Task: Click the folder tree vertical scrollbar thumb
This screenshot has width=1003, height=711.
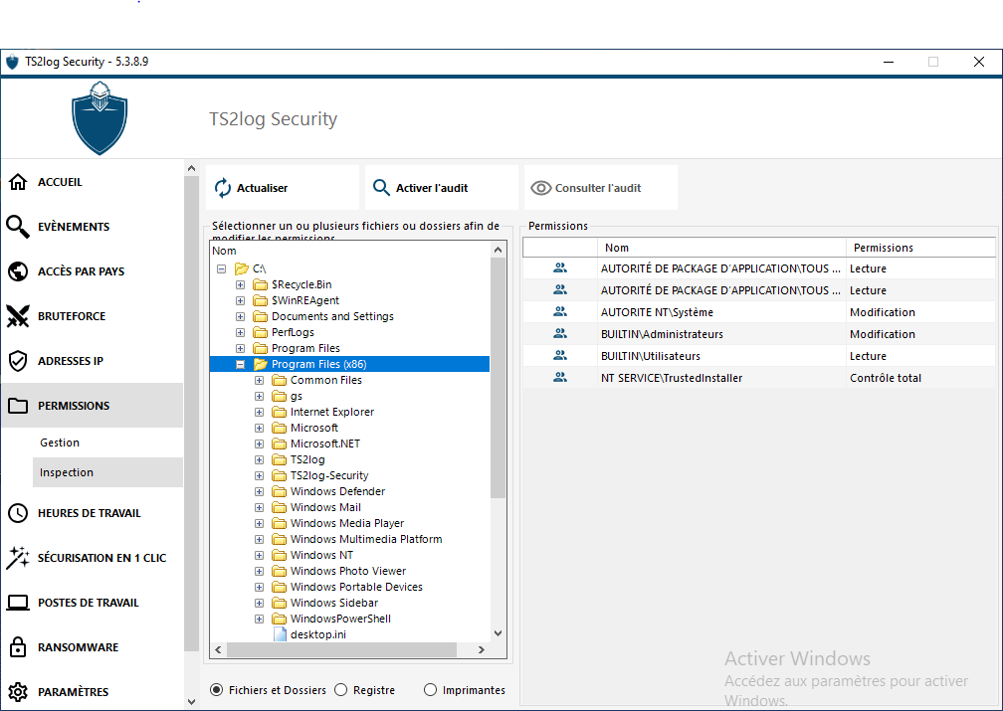Action: tap(498, 378)
